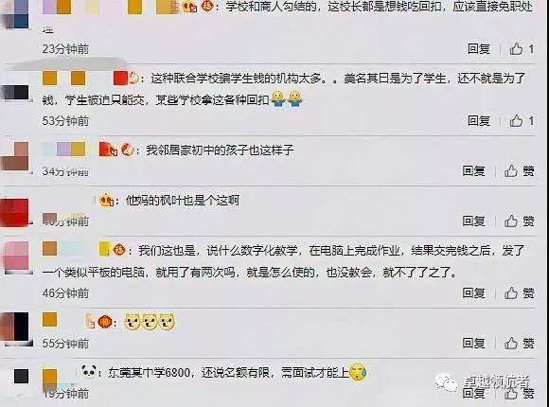Reply to the comment from 46分钟前
Screen dimensions: 549x407
(473, 292)
